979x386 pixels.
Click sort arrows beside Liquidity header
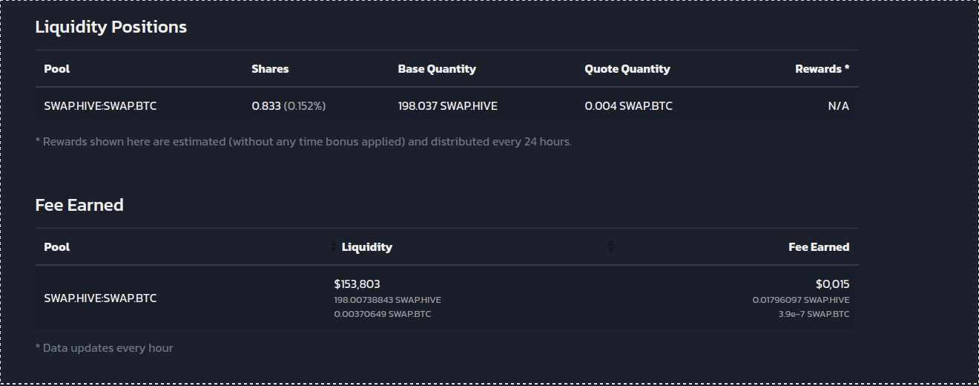click(x=333, y=247)
